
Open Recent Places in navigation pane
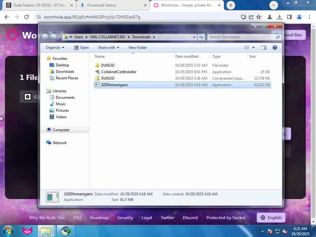(67, 78)
